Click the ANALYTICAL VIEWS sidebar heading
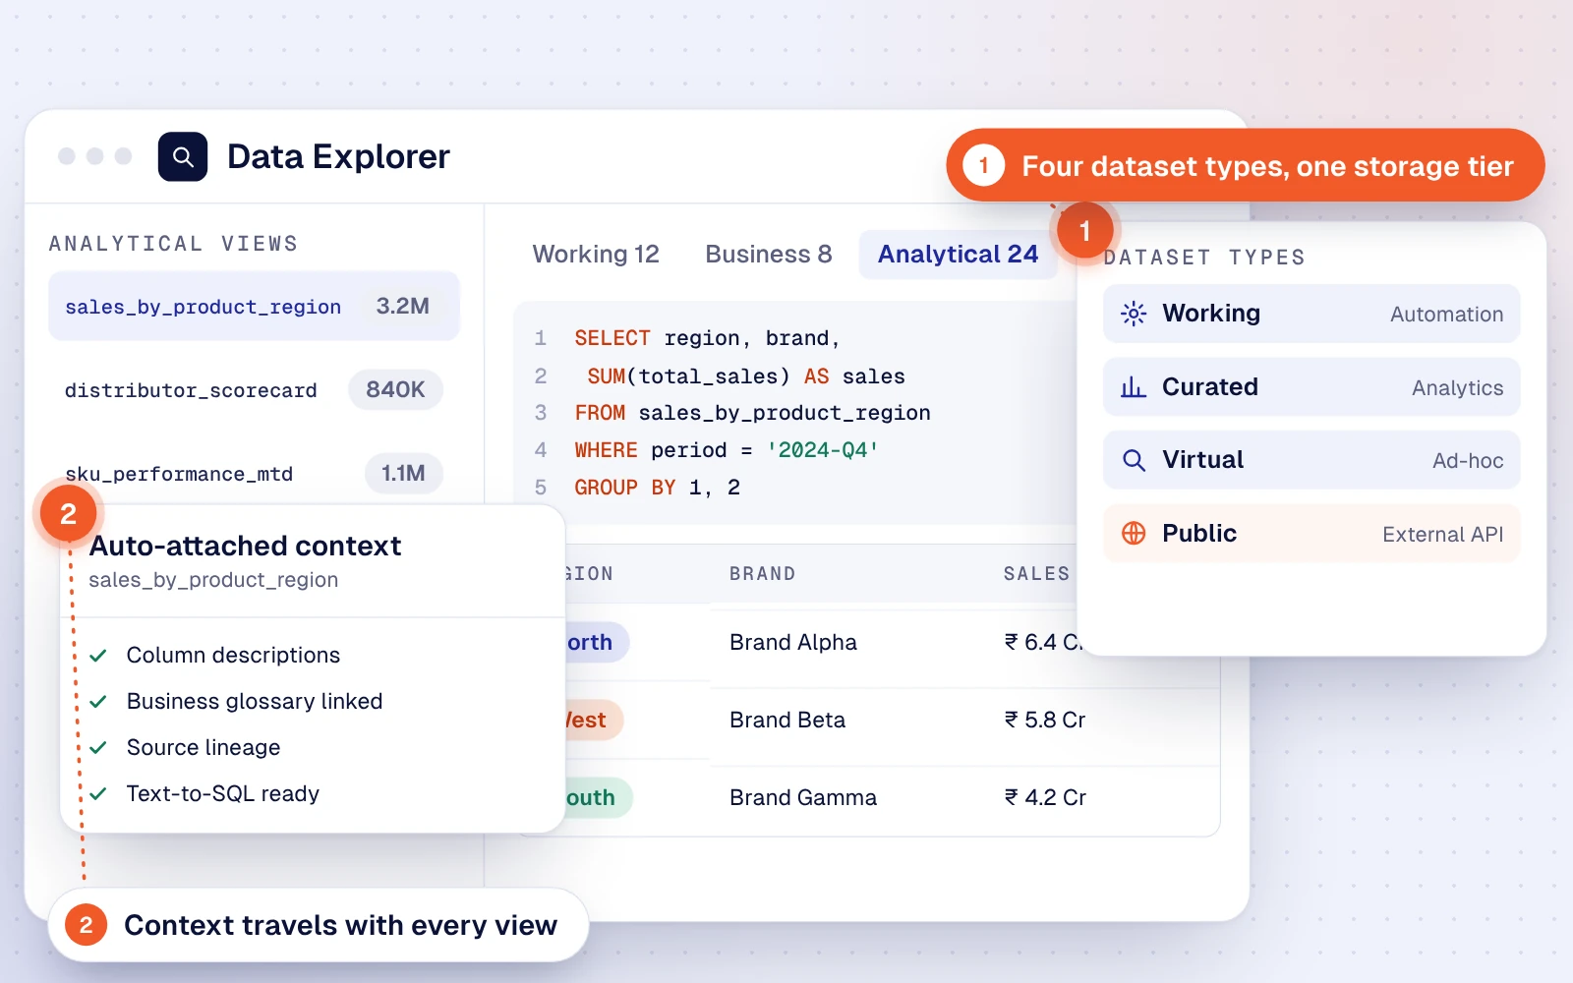 tap(174, 244)
